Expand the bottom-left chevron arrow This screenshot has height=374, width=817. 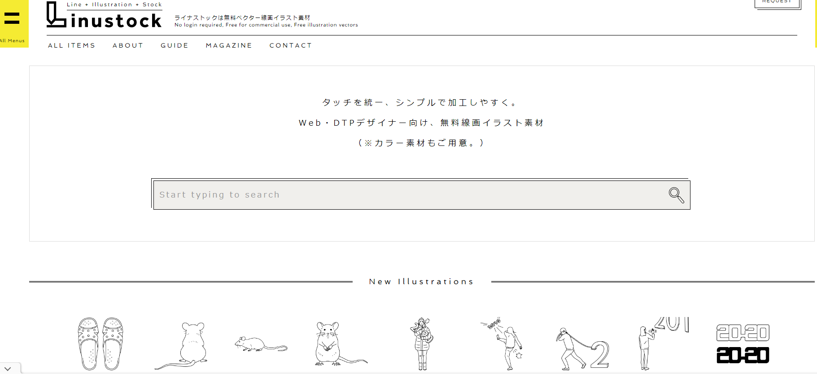tap(8, 369)
